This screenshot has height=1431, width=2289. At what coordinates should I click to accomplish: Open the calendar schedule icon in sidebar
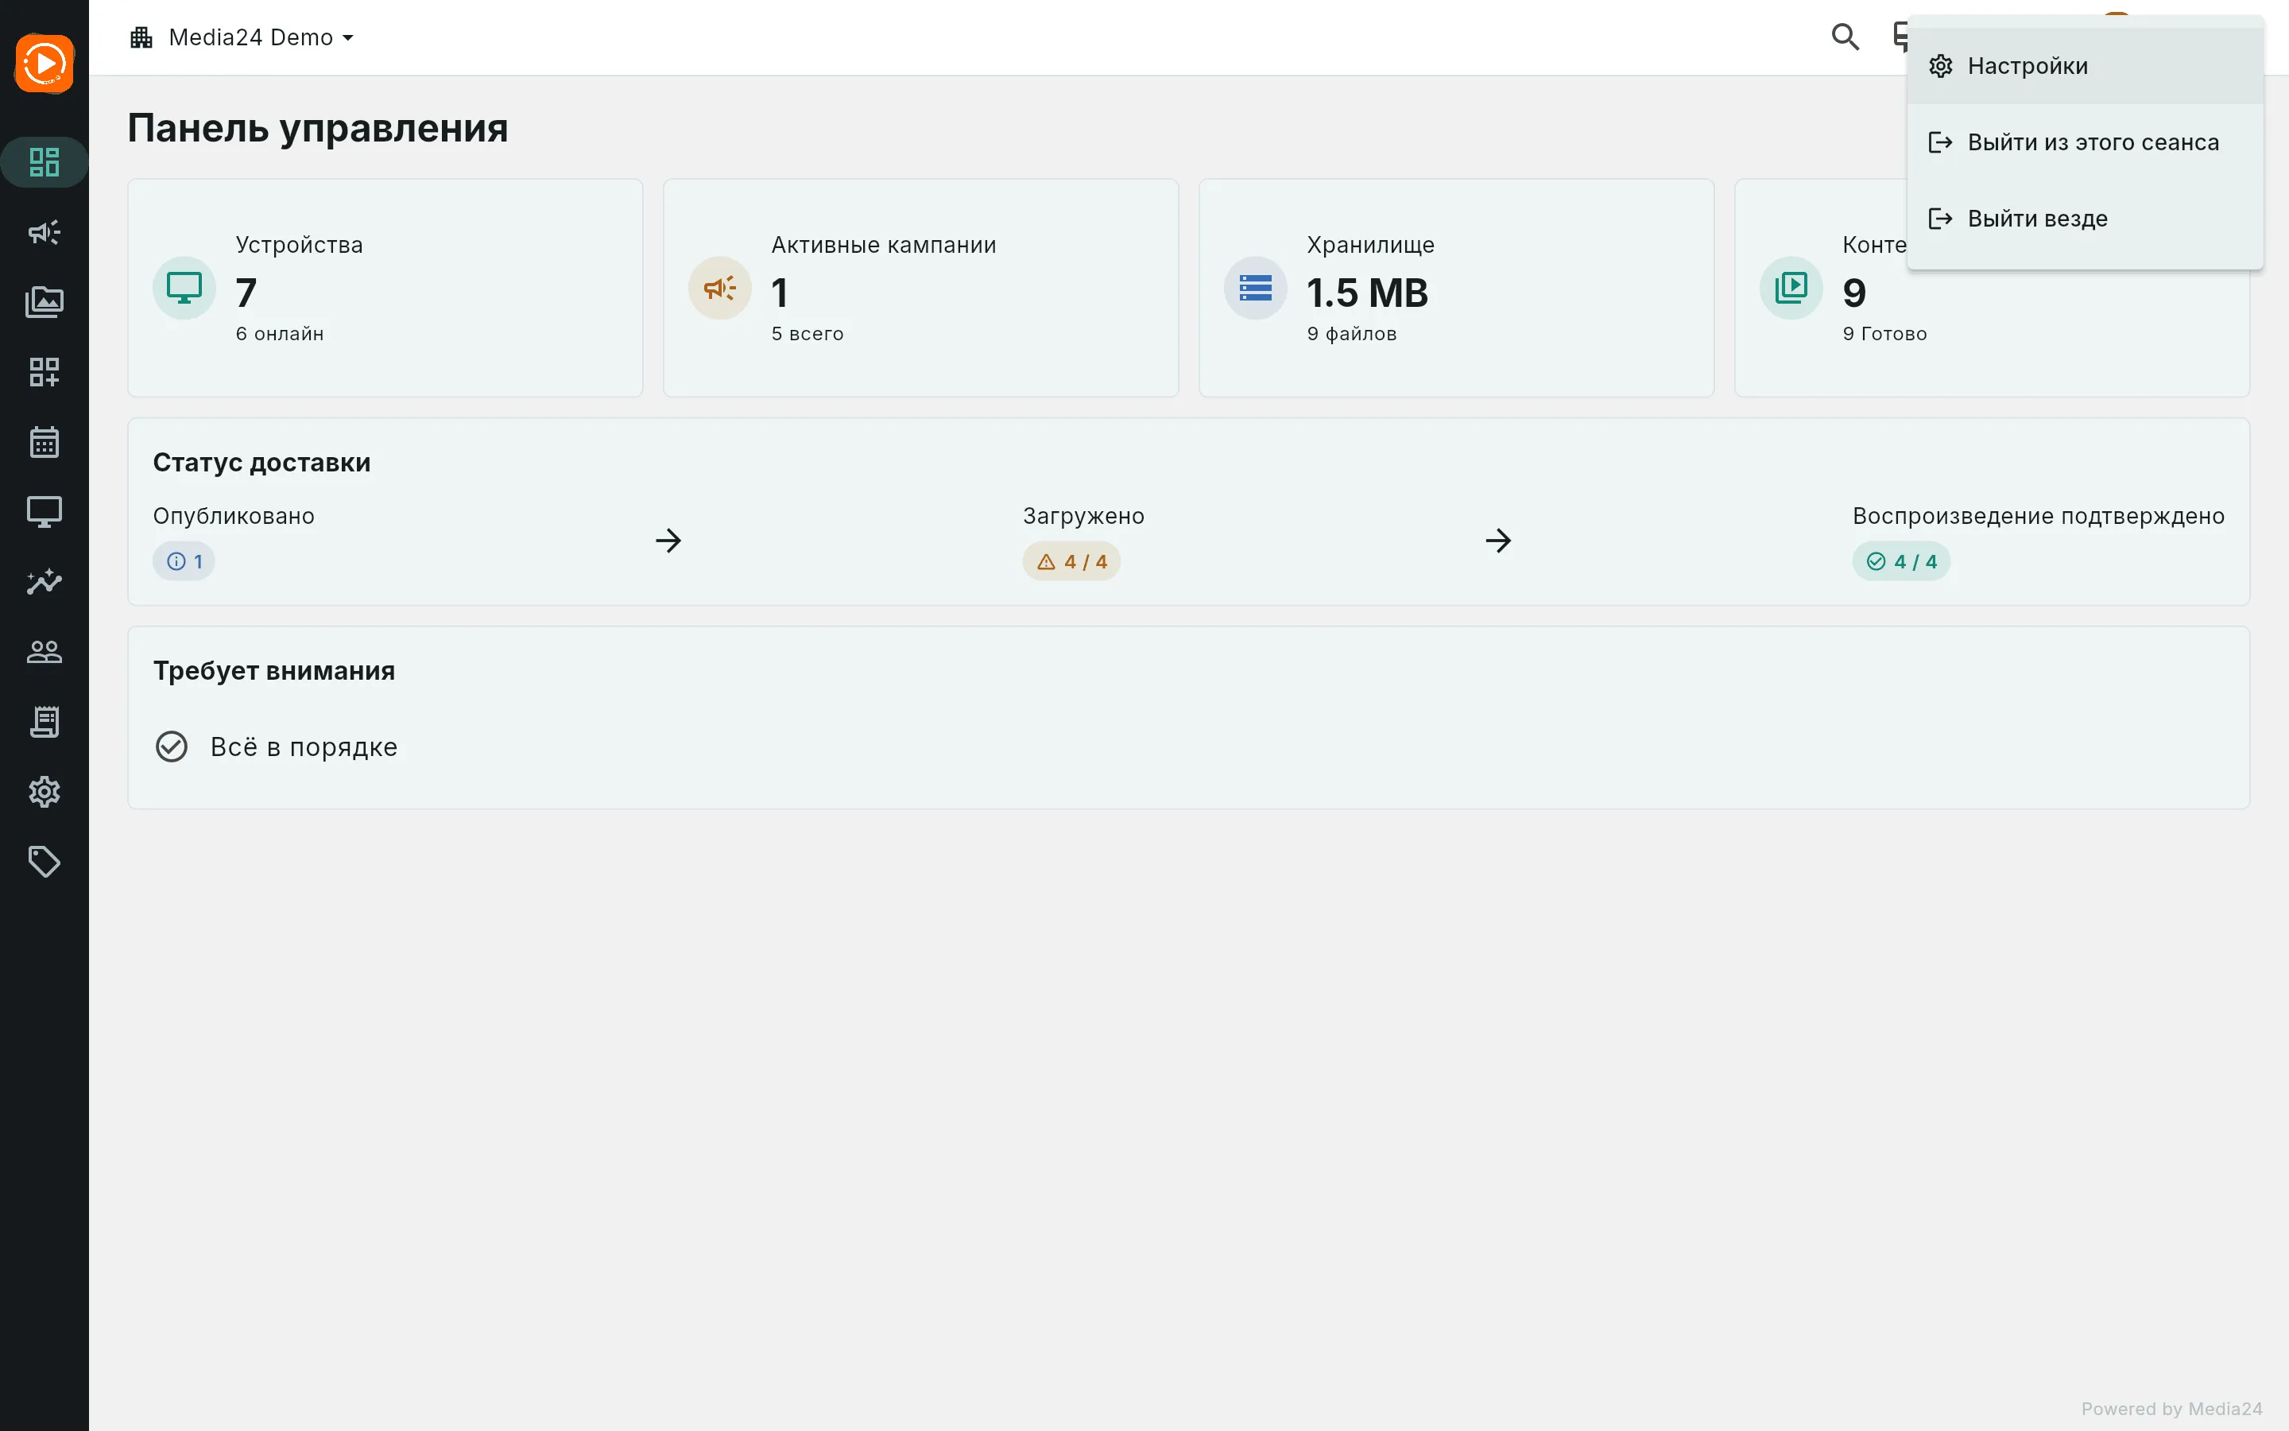45,442
